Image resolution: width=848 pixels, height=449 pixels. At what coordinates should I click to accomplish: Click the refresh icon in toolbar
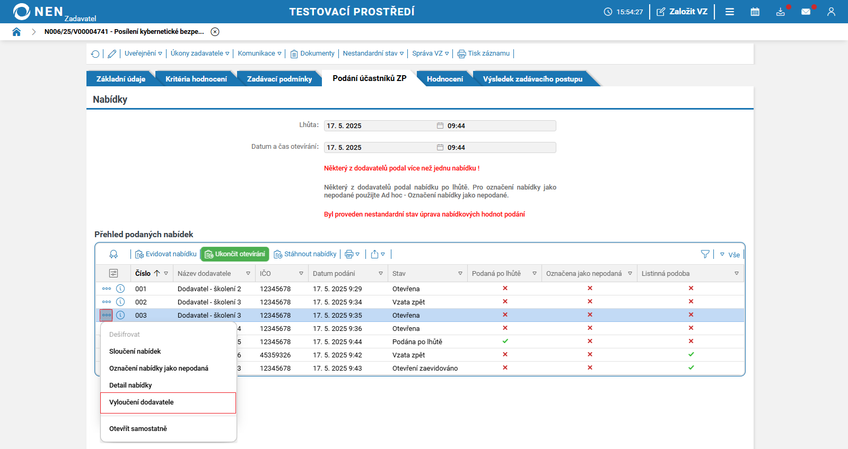click(x=95, y=54)
